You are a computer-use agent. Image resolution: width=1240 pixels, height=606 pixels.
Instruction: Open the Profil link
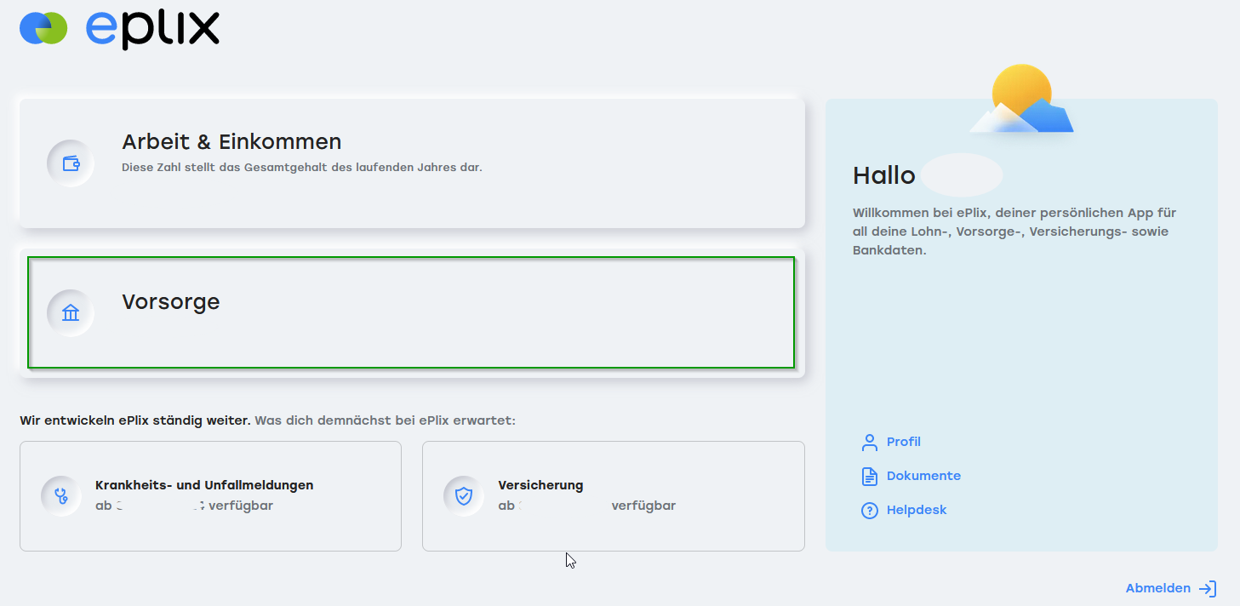(904, 442)
